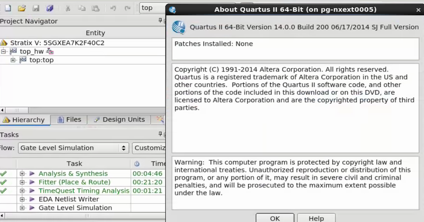This screenshot has width=424, height=222.
Task: Collapse the top_hw tree node
Action: click(4, 51)
